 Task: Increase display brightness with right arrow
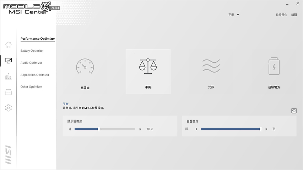coord(140,129)
